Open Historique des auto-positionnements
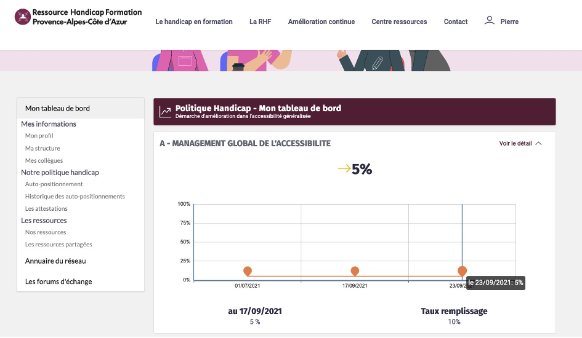The image size is (582, 338). (75, 196)
